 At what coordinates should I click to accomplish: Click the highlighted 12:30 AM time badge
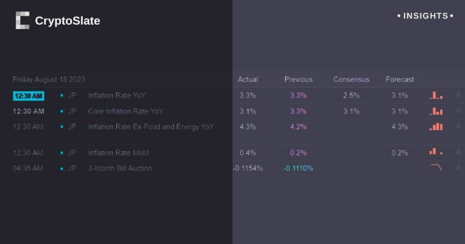point(28,96)
